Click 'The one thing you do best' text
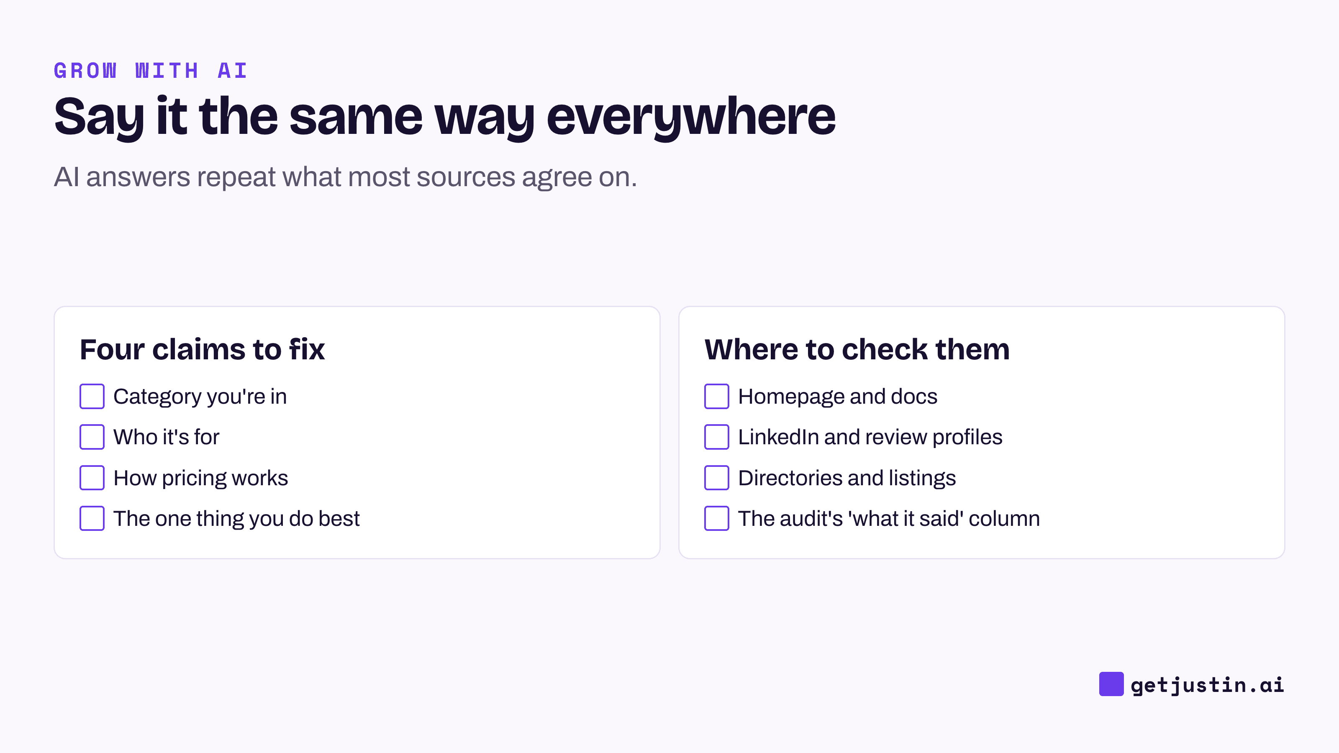Viewport: 1339px width, 753px height. pos(236,519)
